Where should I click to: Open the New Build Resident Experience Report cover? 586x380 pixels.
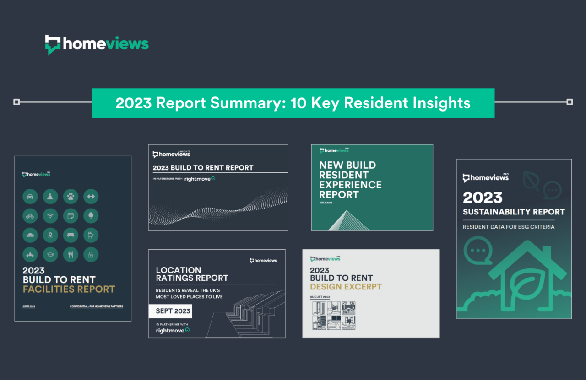[x=372, y=187]
